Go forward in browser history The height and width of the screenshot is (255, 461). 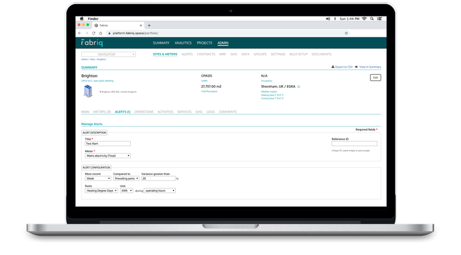click(x=86, y=33)
